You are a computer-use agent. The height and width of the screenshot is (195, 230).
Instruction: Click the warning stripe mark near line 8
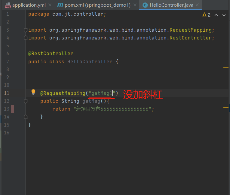click(x=226, y=68)
